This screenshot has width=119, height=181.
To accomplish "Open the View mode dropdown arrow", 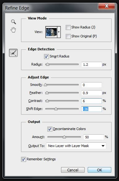I will [x=59, y=32].
